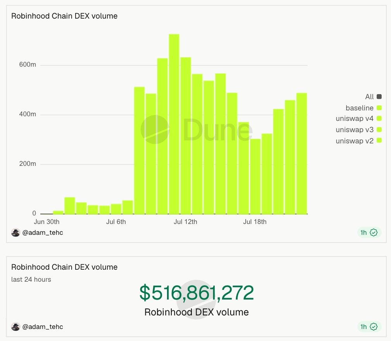Toggle the baseline legend swatch

pos(379,108)
